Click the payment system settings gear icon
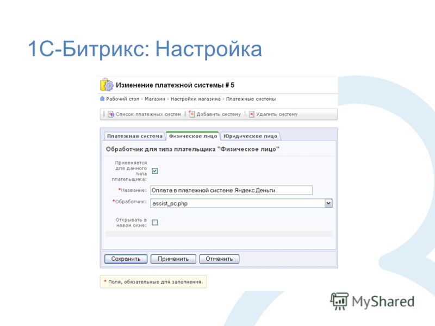 point(107,85)
